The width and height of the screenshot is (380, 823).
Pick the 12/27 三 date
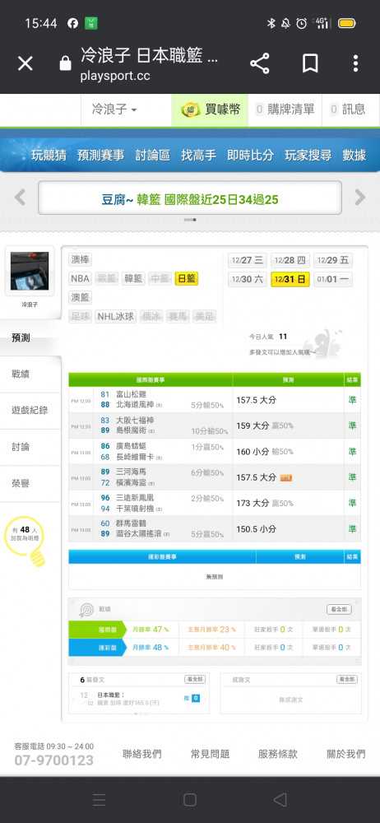(248, 260)
